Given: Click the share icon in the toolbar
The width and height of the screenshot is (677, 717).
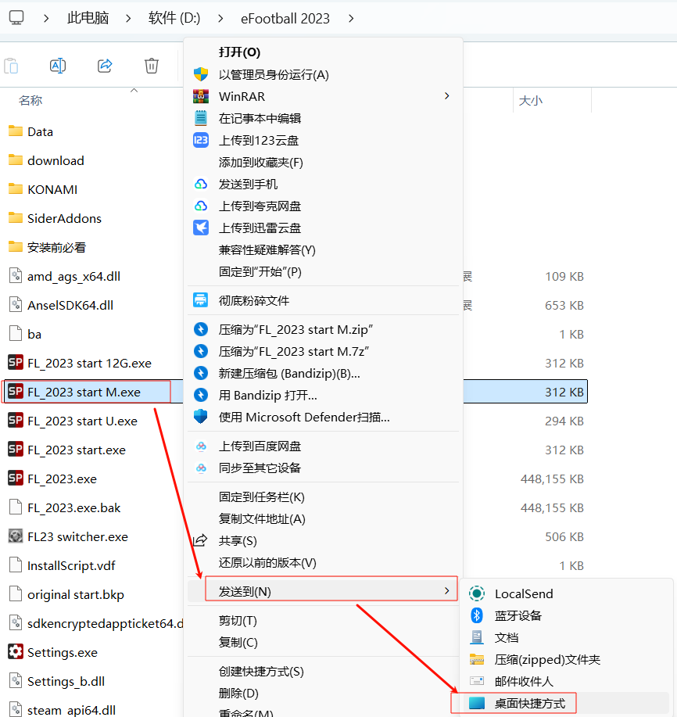Looking at the screenshot, I should [x=105, y=66].
